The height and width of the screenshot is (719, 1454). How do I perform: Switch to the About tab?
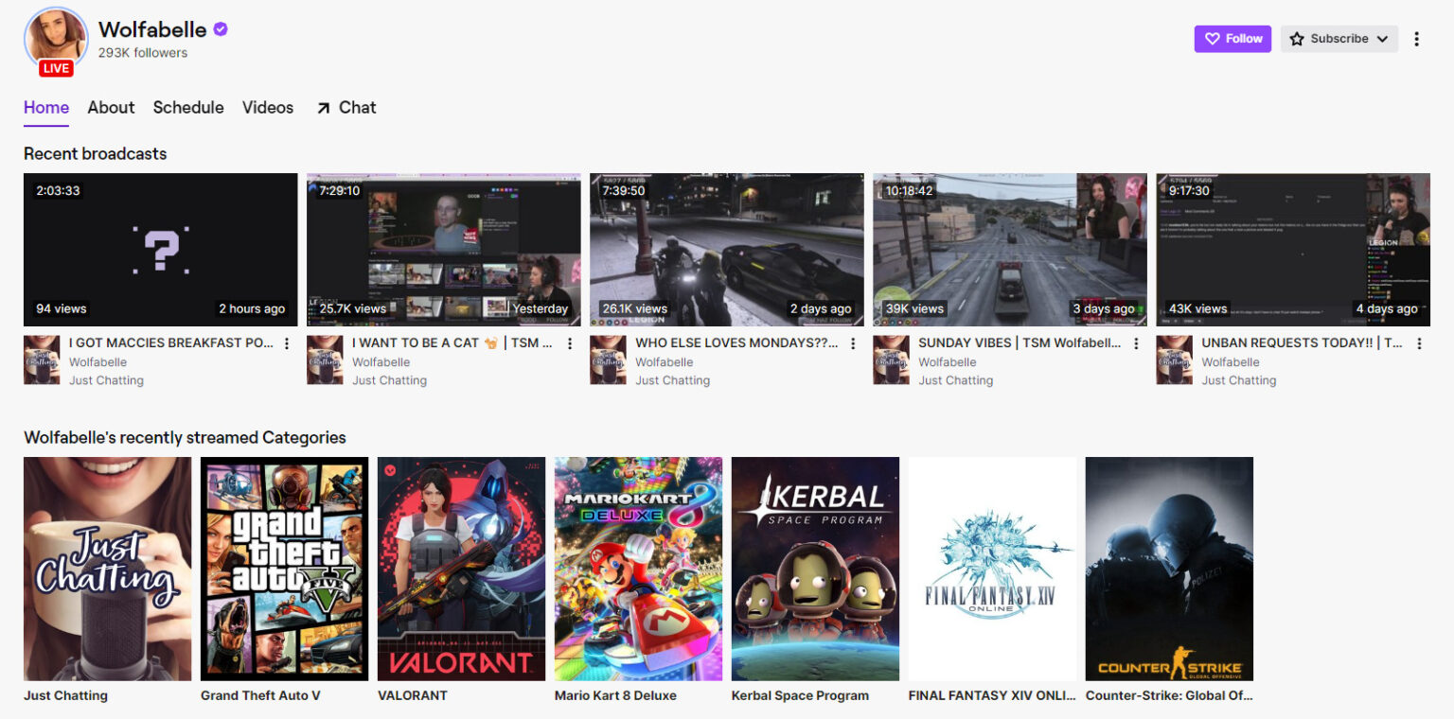point(111,107)
